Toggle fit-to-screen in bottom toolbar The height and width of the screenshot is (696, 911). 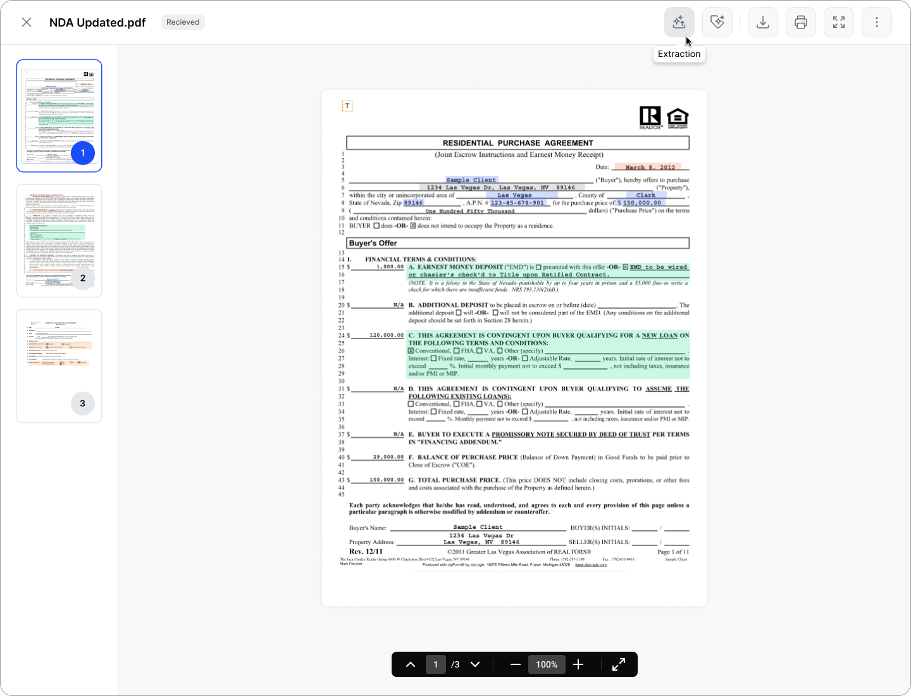point(619,664)
